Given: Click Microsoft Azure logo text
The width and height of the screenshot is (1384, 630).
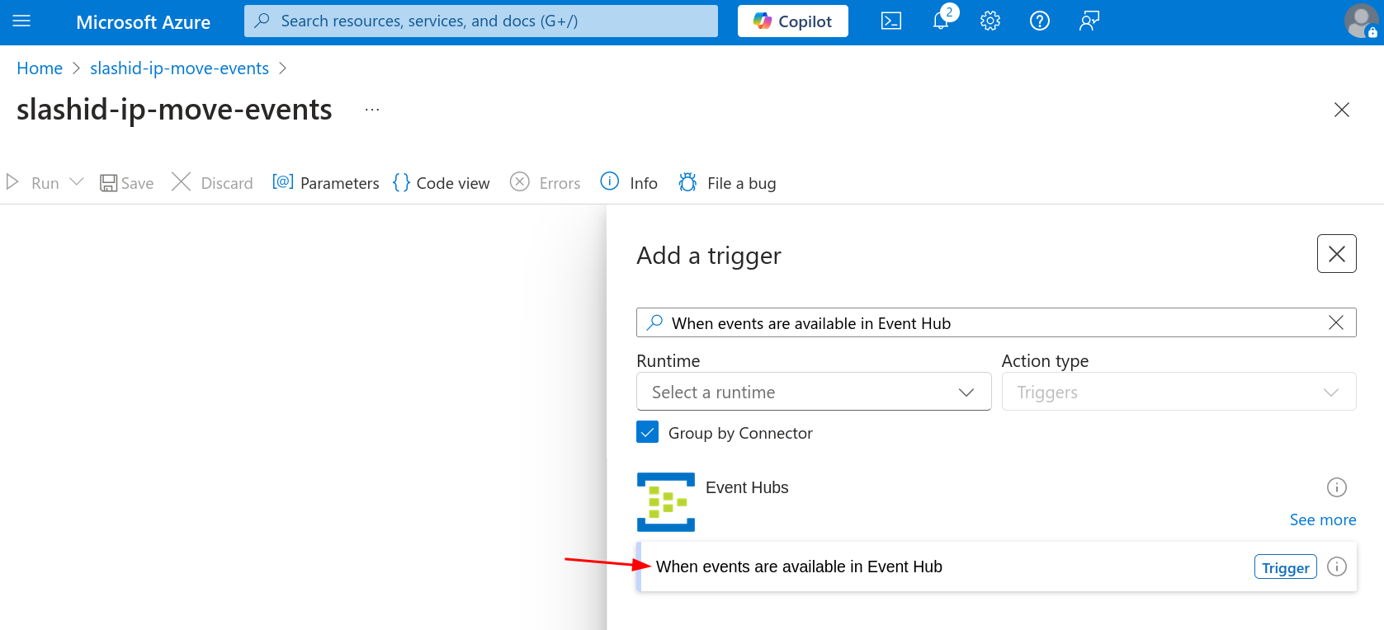Looking at the screenshot, I should (144, 22).
